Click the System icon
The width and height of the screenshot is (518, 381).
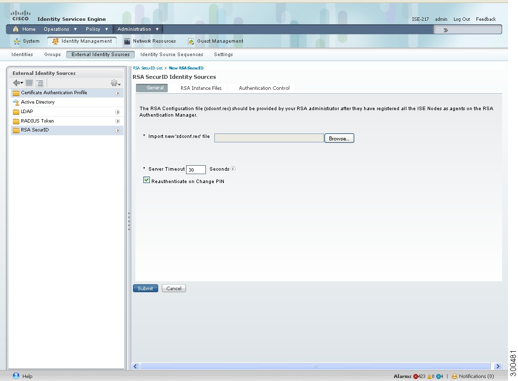(x=17, y=41)
